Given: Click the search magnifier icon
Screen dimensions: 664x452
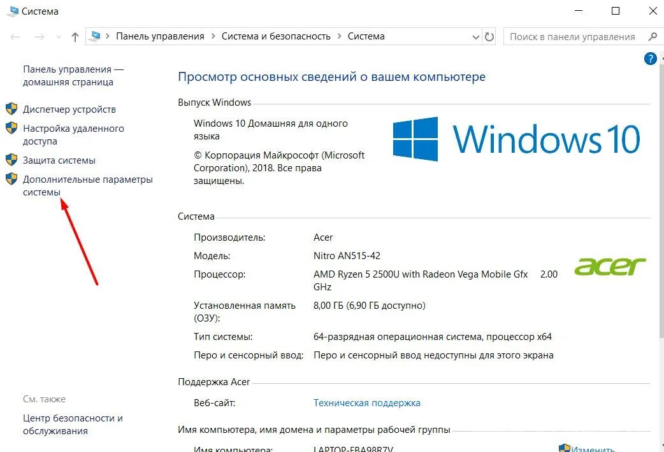Looking at the screenshot, I should click(x=653, y=37).
